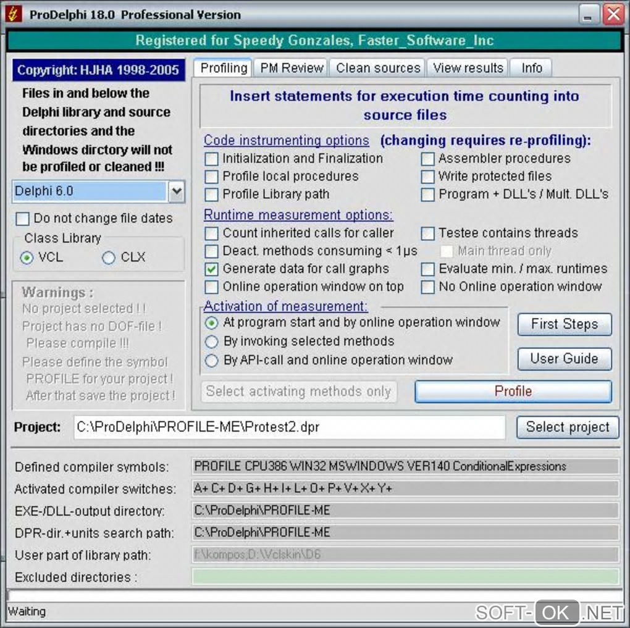Enable Profile Library path checkbox

211,195
